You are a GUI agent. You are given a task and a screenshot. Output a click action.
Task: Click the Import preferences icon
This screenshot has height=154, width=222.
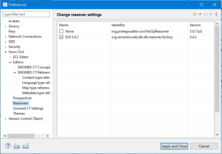pos(17,146)
